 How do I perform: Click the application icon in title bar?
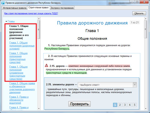[3, 3]
